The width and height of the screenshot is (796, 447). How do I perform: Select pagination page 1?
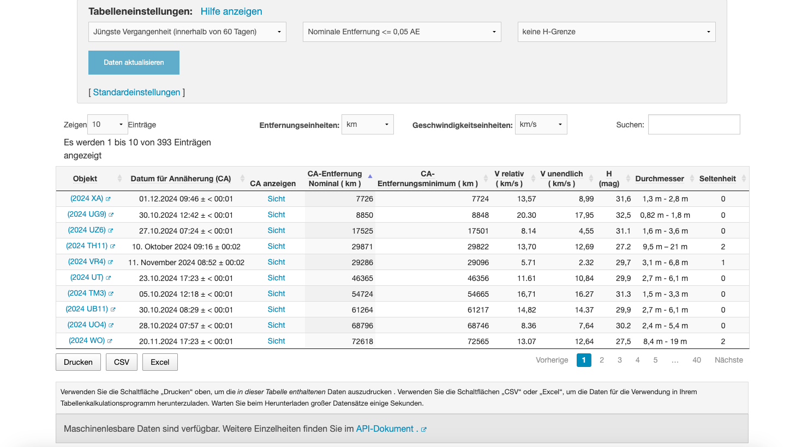tap(584, 360)
